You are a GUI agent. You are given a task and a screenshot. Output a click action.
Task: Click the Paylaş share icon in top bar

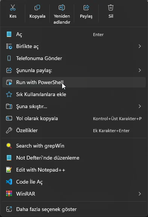pyautogui.click(x=86, y=8)
